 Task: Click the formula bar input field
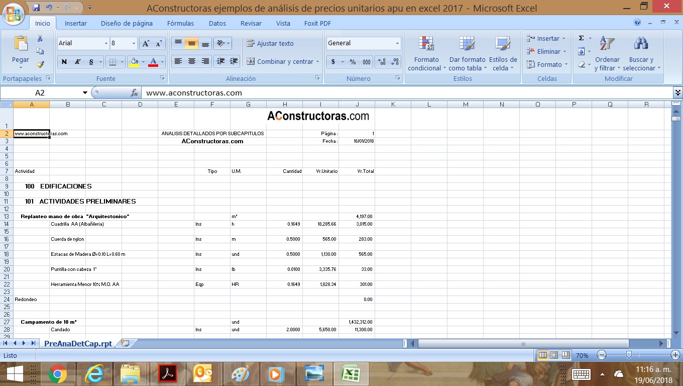click(x=407, y=93)
